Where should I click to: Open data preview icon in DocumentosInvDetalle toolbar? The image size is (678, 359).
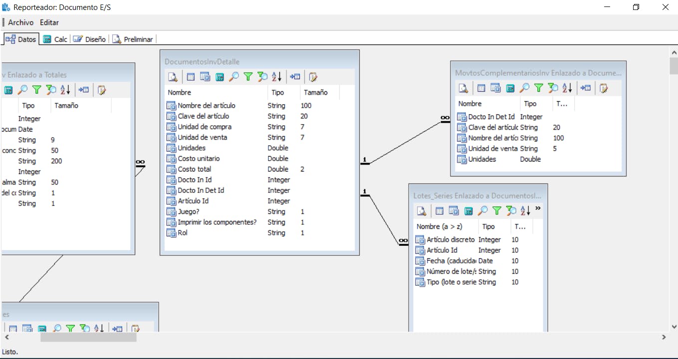point(173,77)
